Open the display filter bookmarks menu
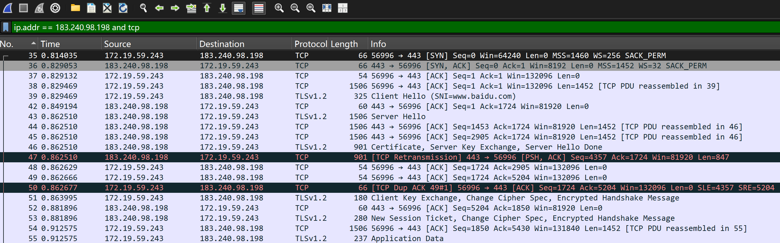Screen dimensions: 780x243 (x=6, y=27)
